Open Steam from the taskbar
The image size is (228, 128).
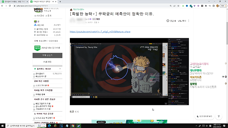tap(79, 126)
